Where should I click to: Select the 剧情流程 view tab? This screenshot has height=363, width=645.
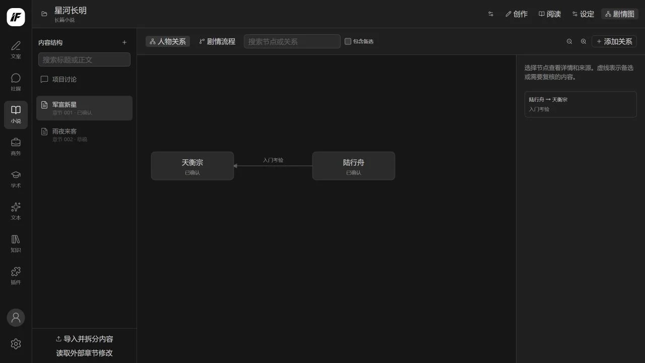[x=217, y=41]
